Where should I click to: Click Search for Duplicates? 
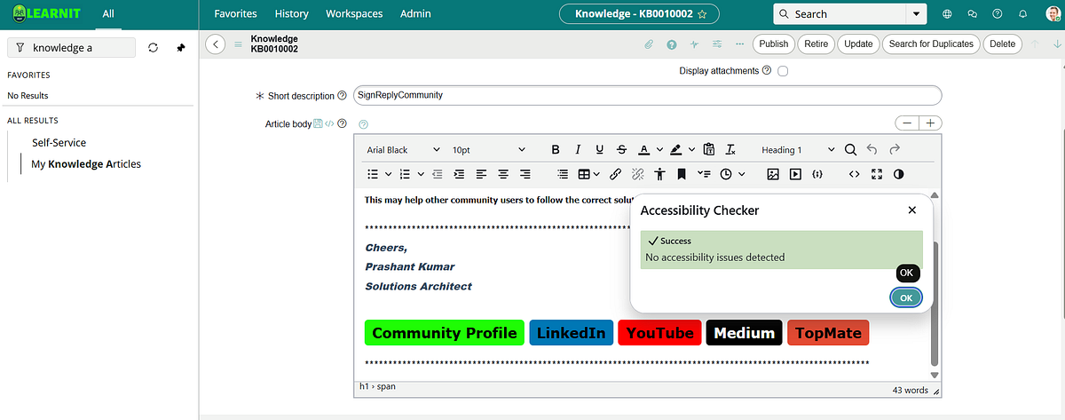(x=931, y=44)
